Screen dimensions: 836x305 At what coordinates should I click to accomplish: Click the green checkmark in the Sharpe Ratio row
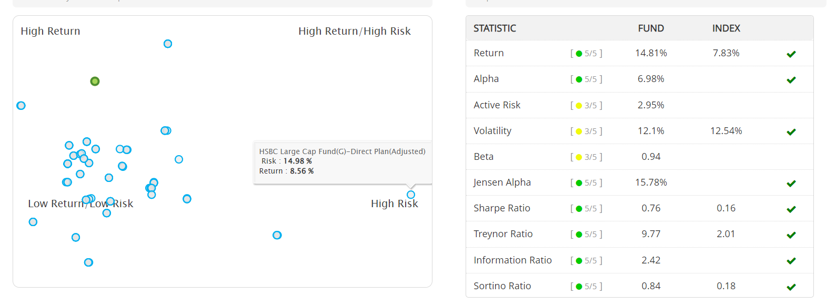[x=791, y=209]
